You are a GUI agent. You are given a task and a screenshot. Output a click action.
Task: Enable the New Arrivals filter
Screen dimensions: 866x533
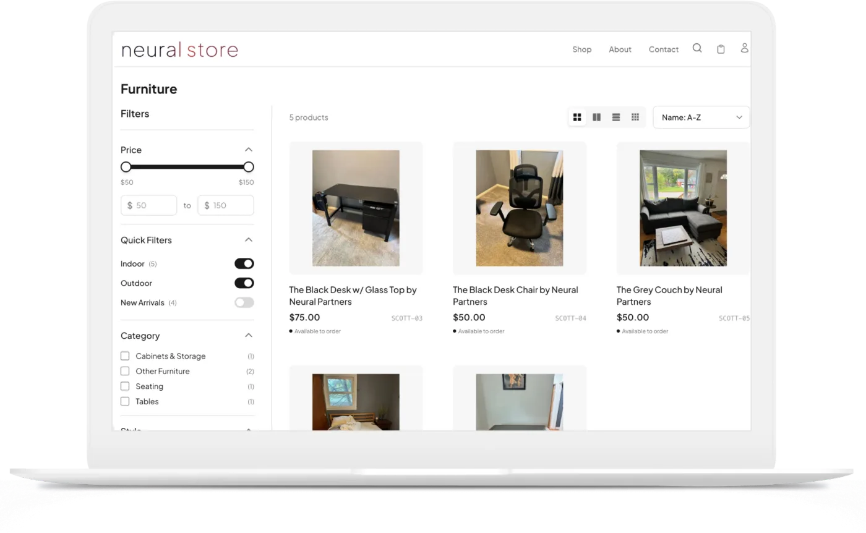pyautogui.click(x=244, y=302)
